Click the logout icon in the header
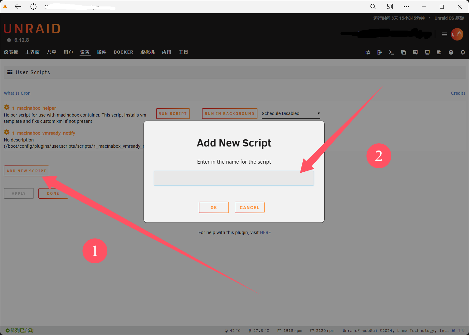 click(x=379, y=52)
